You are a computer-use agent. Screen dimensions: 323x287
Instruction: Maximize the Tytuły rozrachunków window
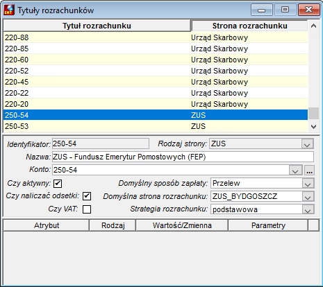[285, 10]
